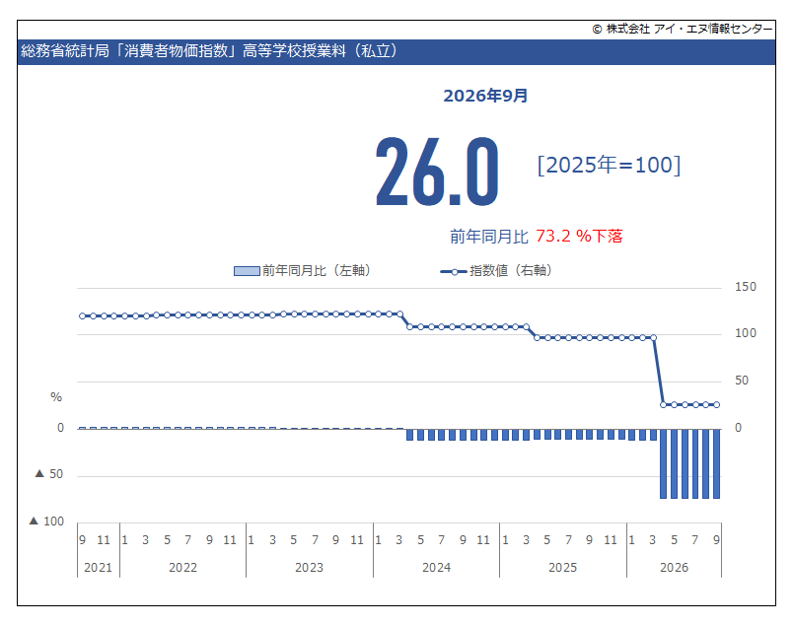Click the left axis '%' unit label
Screen dimensions: 793x626
56,397
